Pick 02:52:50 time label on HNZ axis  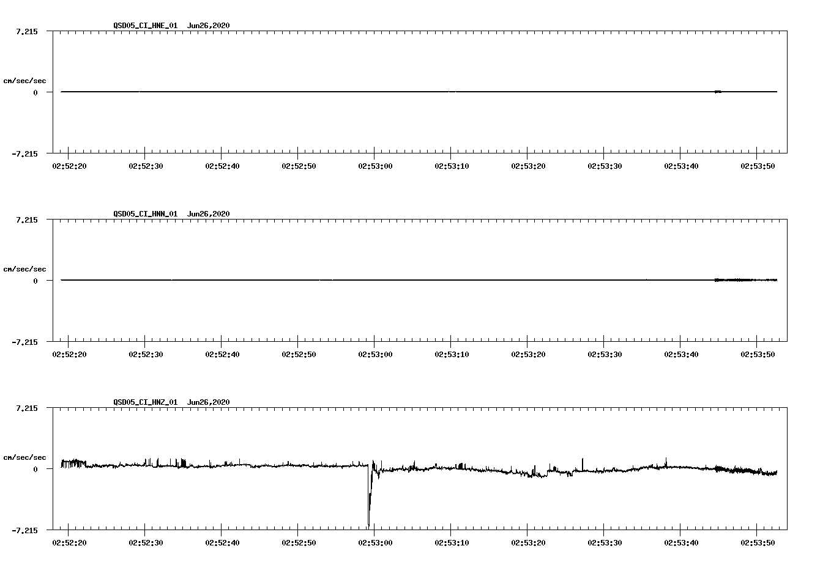pos(299,543)
